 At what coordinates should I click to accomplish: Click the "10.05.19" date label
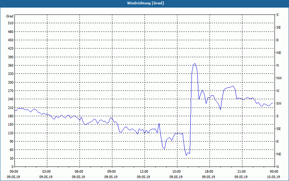tap(273, 177)
